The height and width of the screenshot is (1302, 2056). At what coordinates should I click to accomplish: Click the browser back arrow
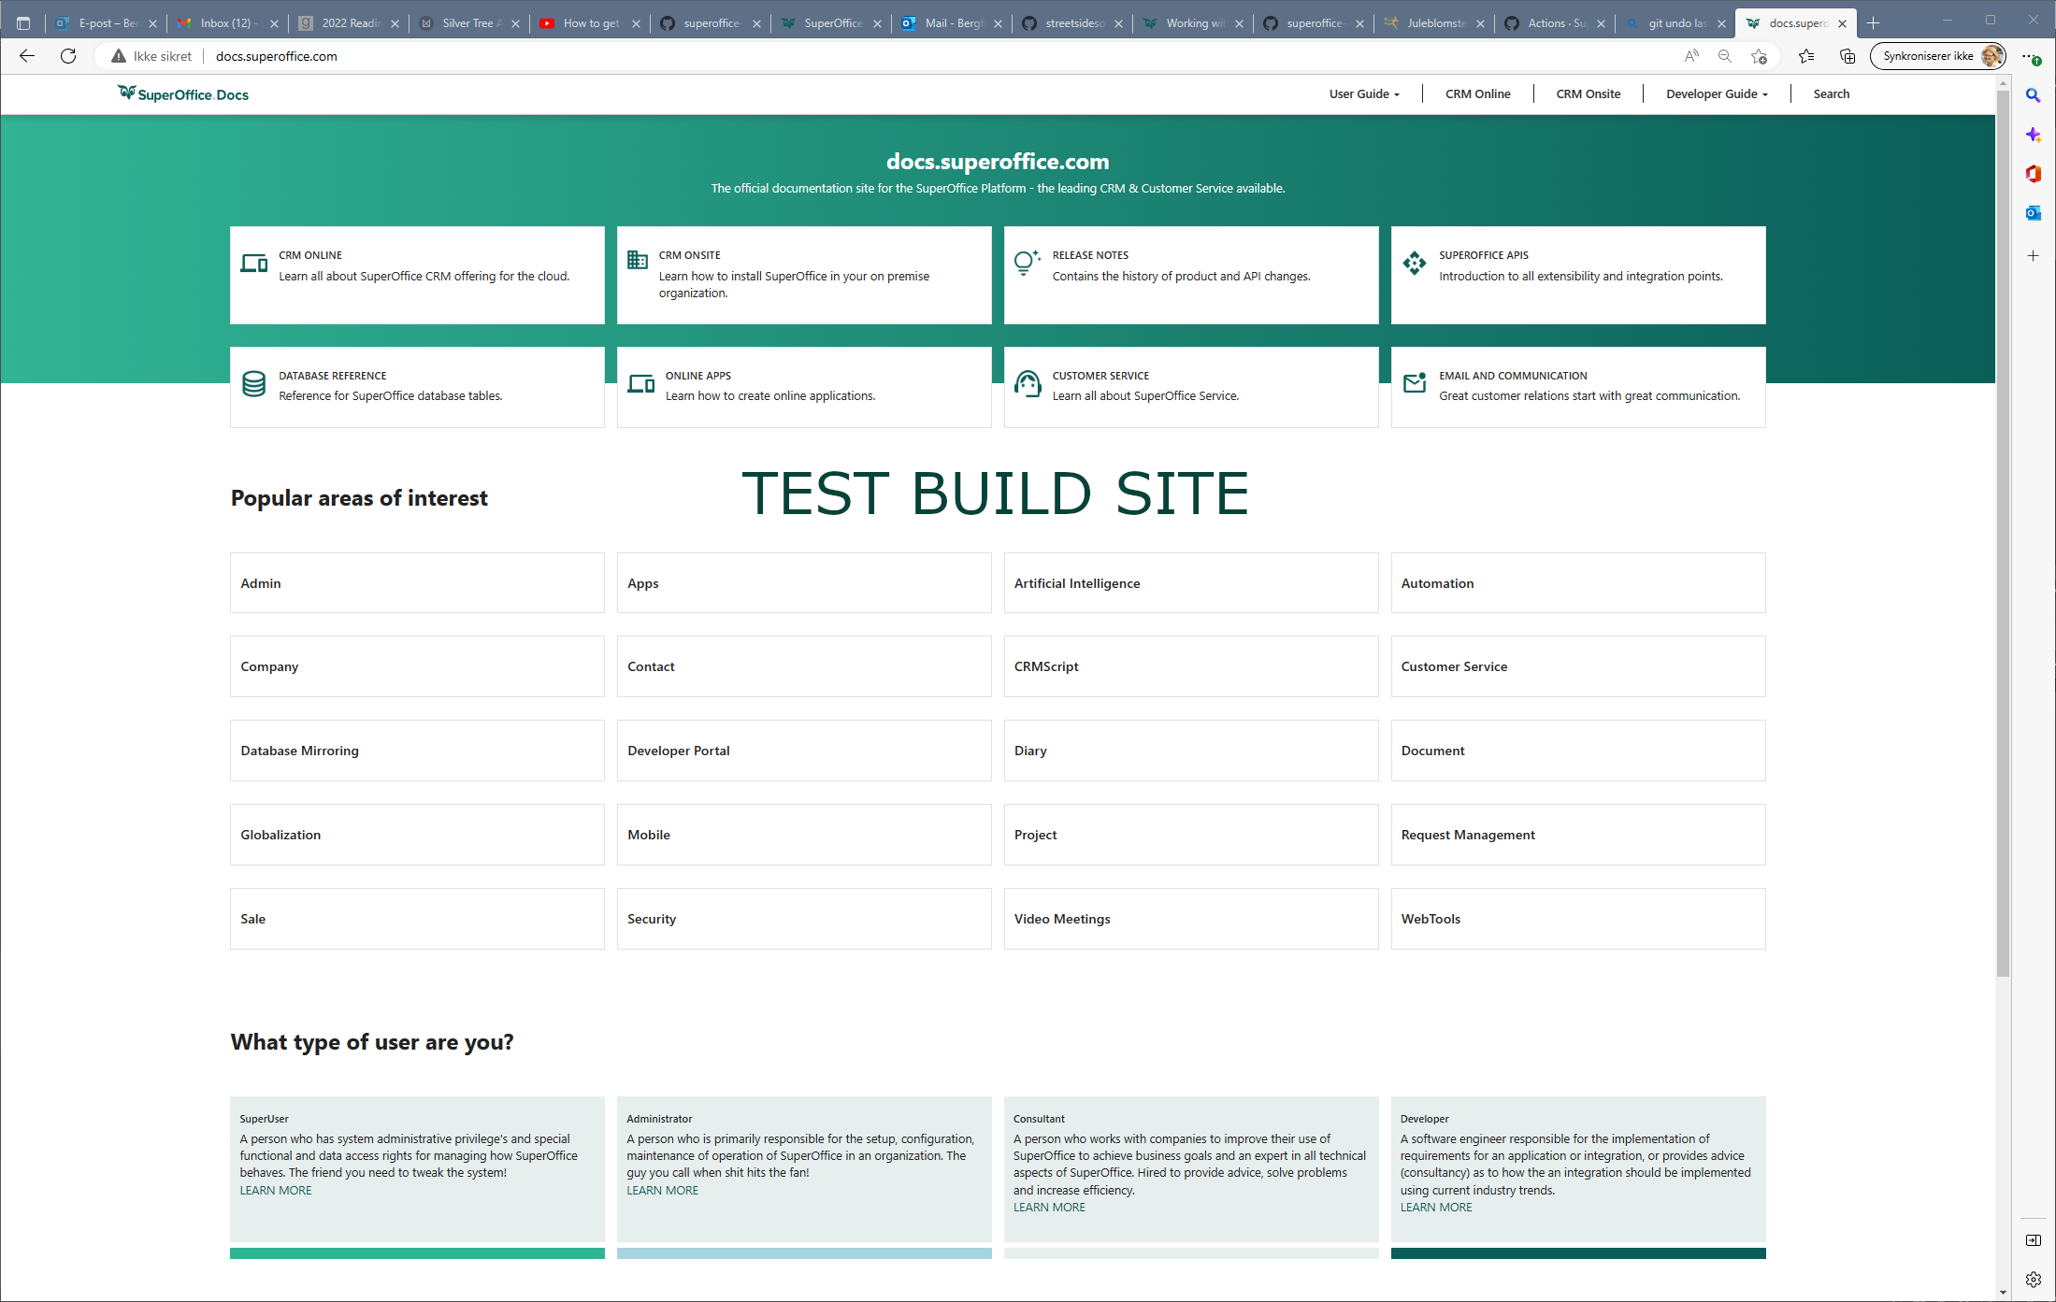point(27,56)
